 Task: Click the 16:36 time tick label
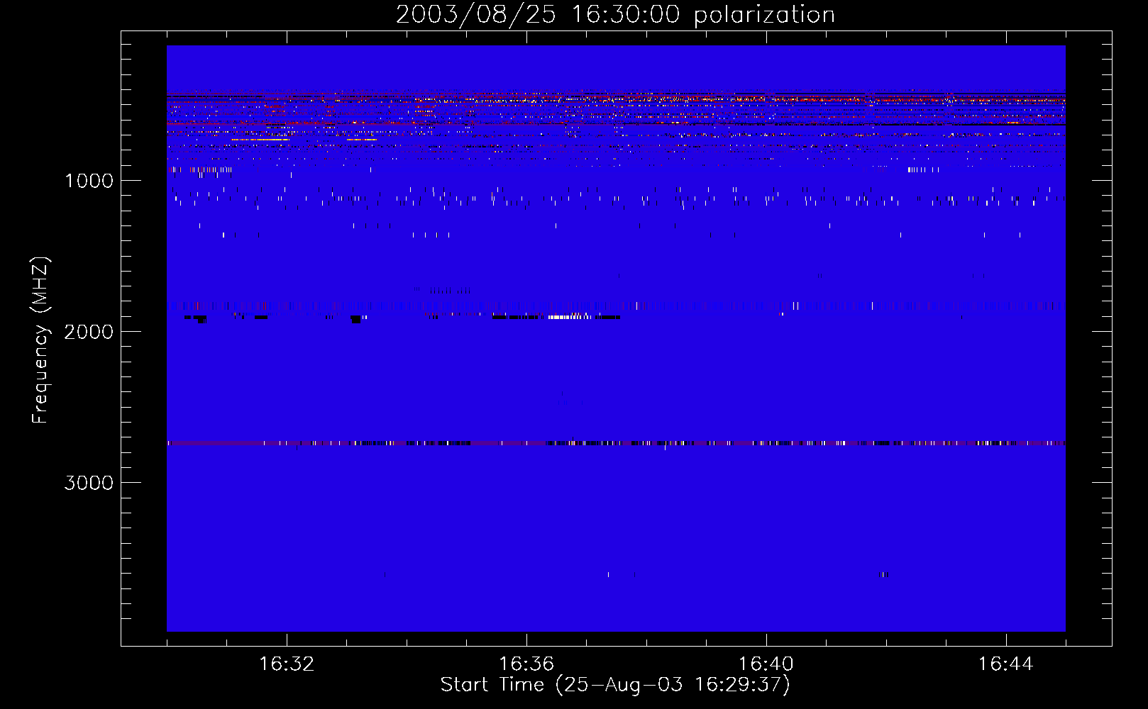click(x=526, y=664)
